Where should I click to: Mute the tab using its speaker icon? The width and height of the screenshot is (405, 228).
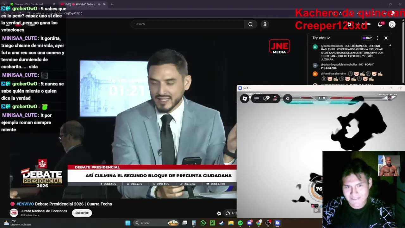tap(99, 4)
